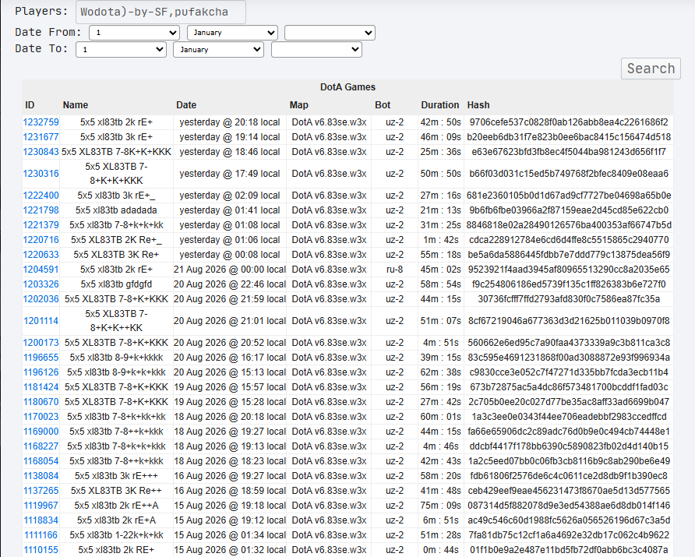Select the '1m : 42s' duration cell
695x557 pixels.
440,240
